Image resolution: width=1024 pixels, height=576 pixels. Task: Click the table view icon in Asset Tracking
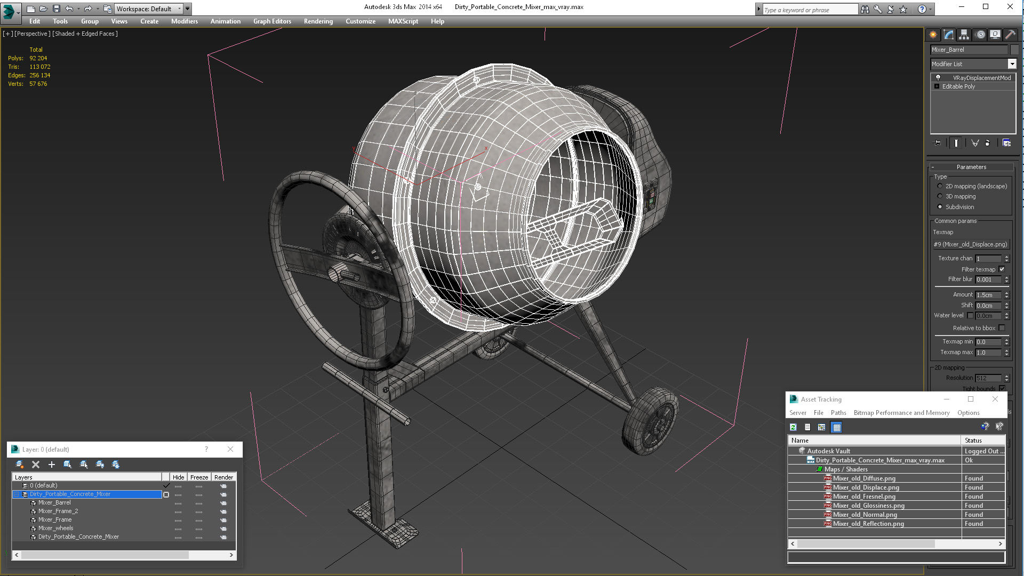click(x=836, y=427)
